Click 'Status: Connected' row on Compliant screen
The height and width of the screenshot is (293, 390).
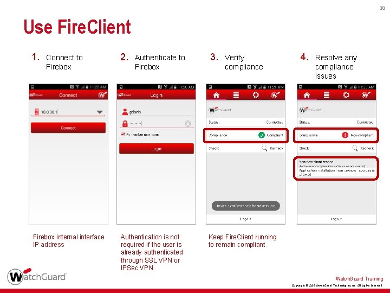[x=245, y=122]
